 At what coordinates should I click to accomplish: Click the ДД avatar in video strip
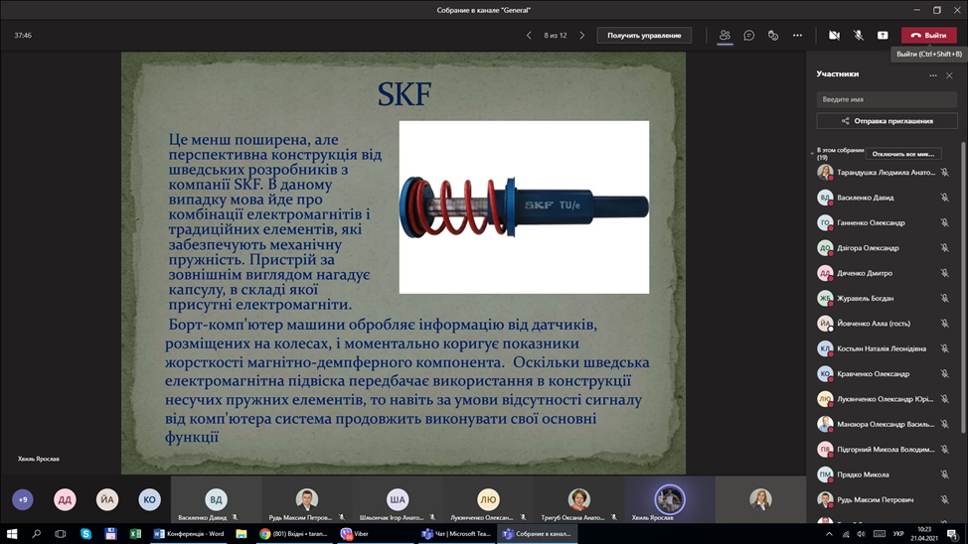65,499
